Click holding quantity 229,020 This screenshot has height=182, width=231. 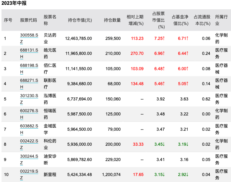(x=113, y=160)
